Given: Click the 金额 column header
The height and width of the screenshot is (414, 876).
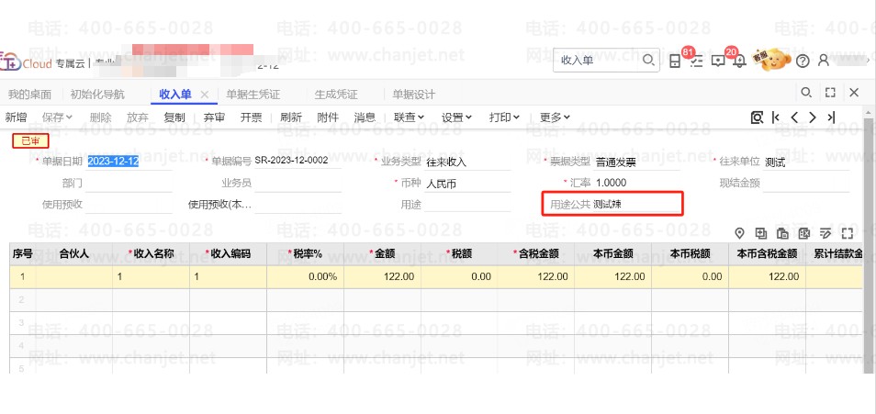Looking at the screenshot, I should [x=383, y=254].
